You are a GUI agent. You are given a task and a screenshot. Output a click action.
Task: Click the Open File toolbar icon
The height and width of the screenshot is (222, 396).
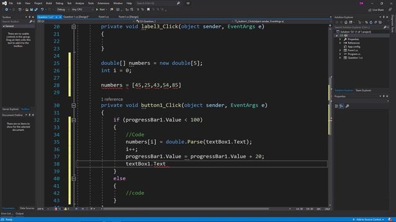point(27,10)
